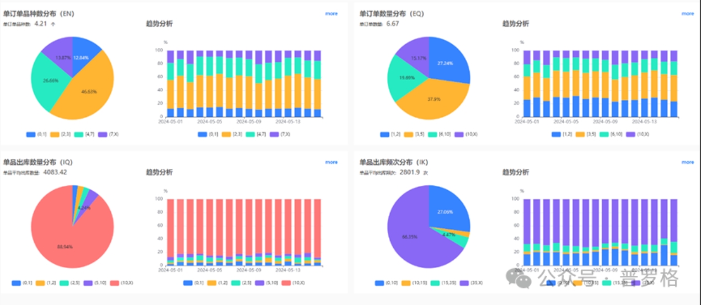Click the first bar in the IQ trend chart
Screen dimensions: 701x305
pos(170,232)
